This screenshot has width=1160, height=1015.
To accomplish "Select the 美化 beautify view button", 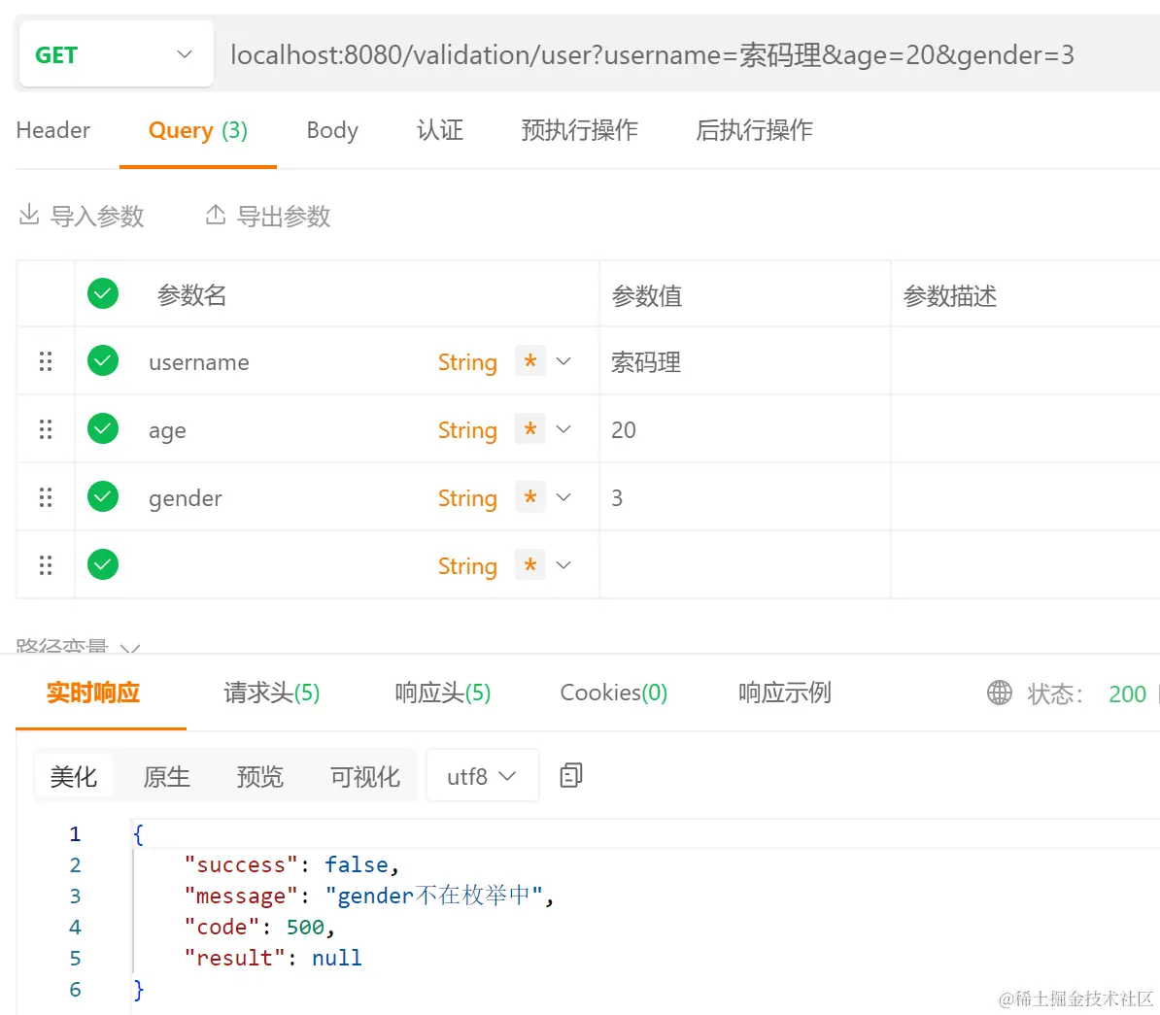I will click(x=73, y=776).
